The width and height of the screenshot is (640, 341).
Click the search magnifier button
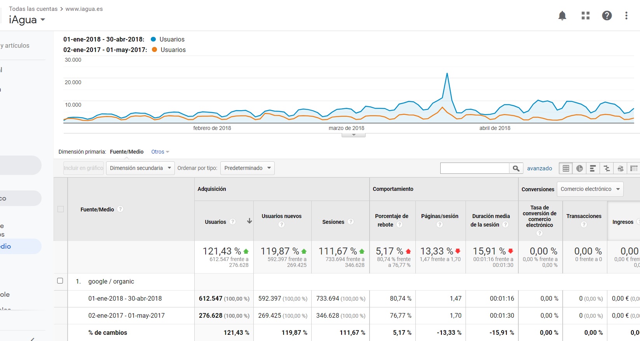[x=516, y=168]
